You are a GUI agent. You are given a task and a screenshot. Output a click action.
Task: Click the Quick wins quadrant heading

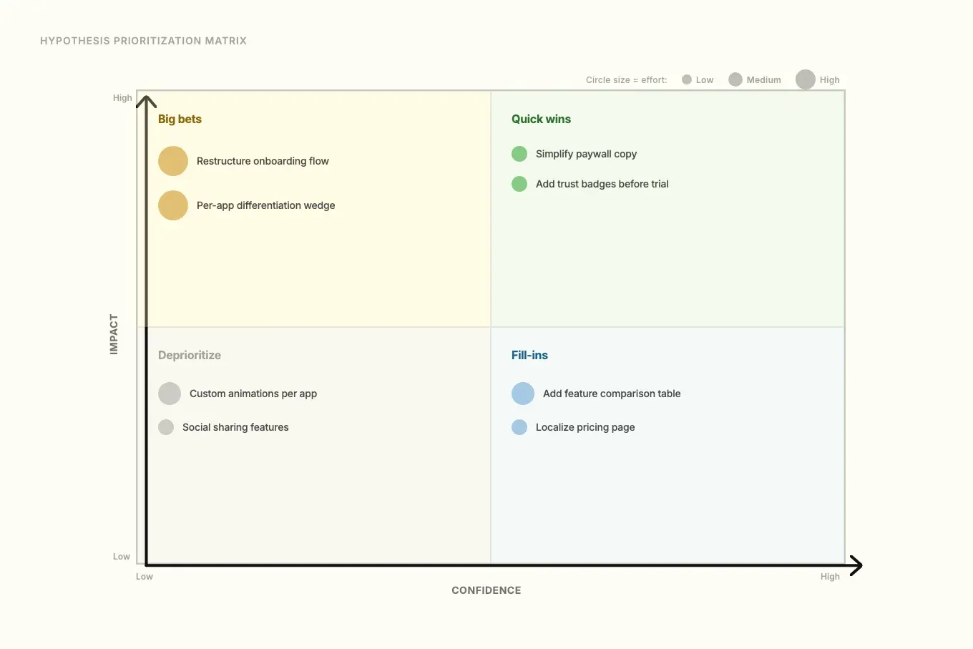[x=541, y=119]
